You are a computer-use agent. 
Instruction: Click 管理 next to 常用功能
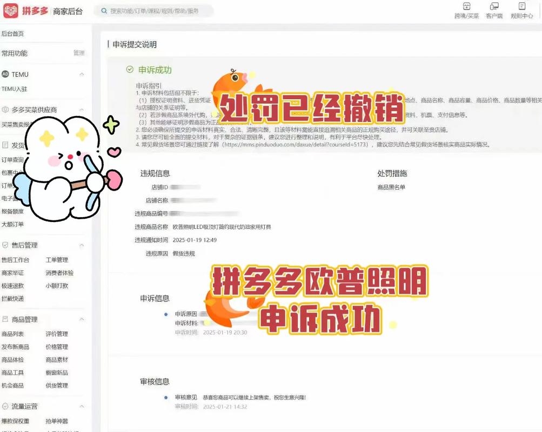(79, 53)
